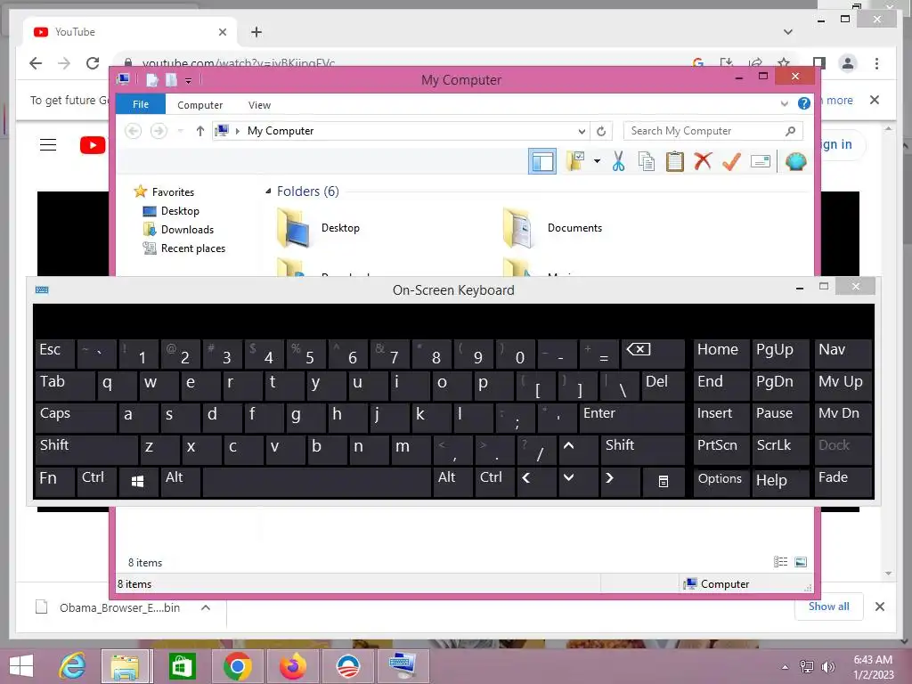Toggle the Fn key on keyboard
Image resolution: width=912 pixels, height=684 pixels.
click(54, 482)
